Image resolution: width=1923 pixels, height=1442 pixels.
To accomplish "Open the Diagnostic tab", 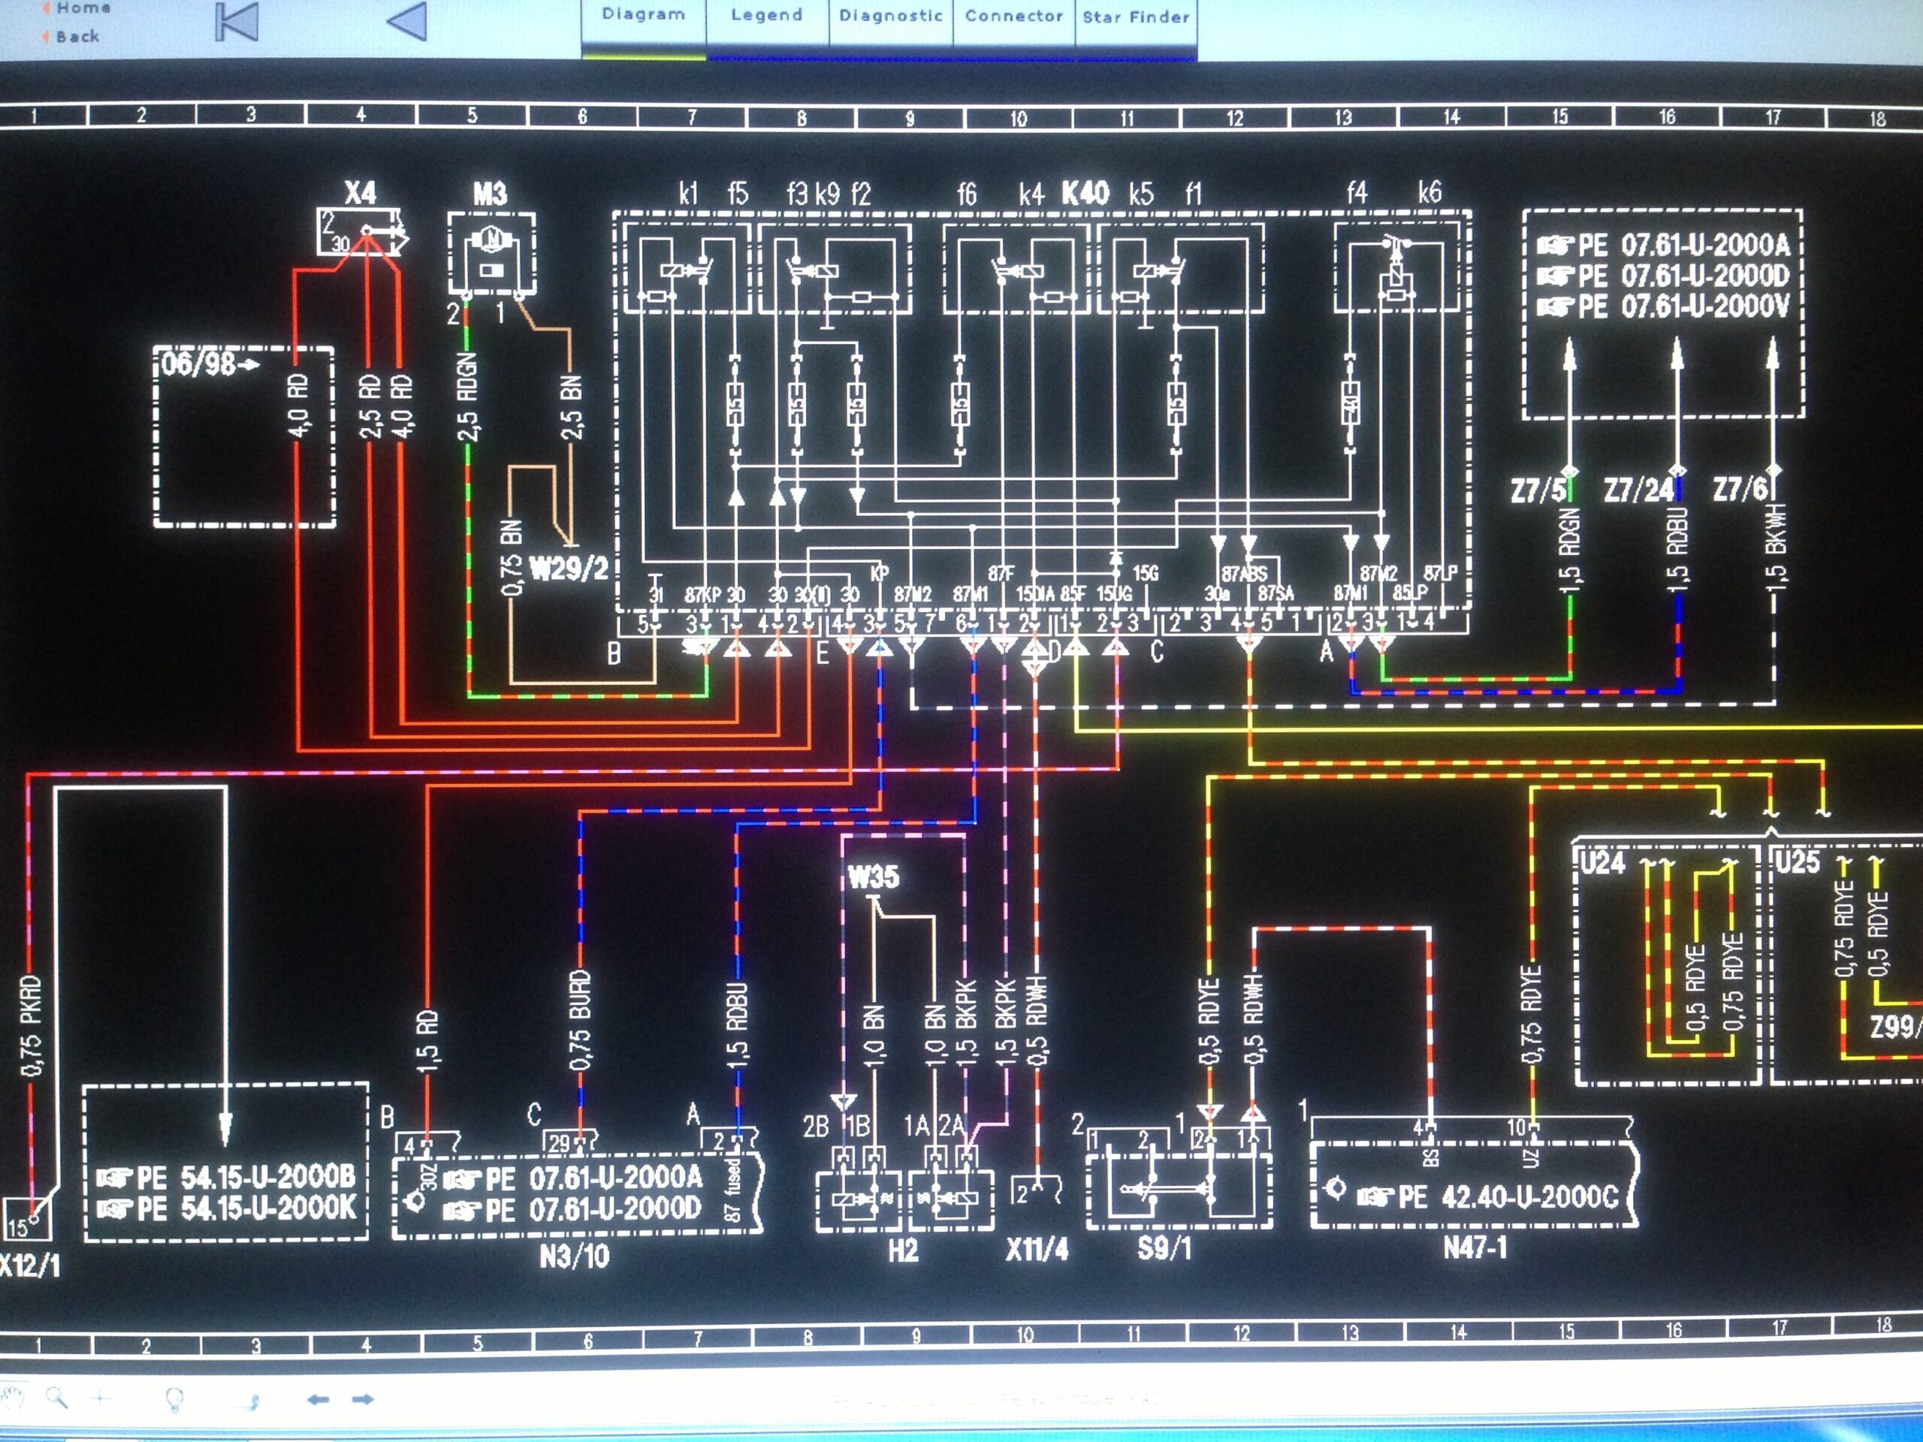I will (889, 16).
